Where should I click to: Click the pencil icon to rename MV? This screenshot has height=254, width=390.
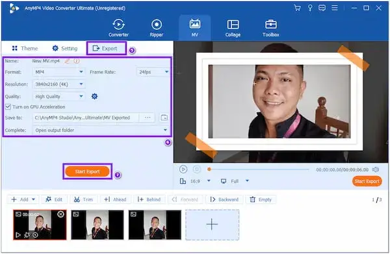[67, 60]
